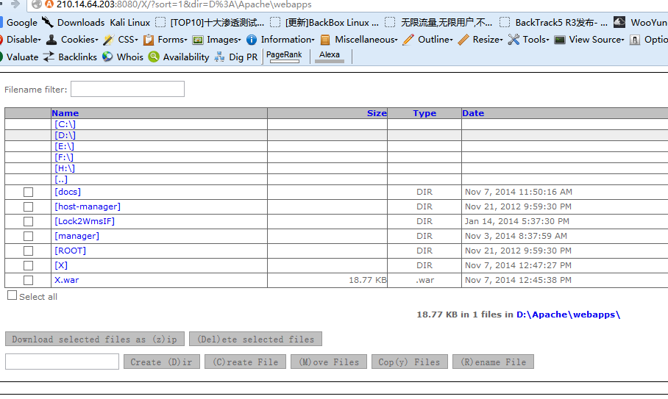Open the [D:\] drive link
This screenshot has width=668, height=399.
coord(65,135)
